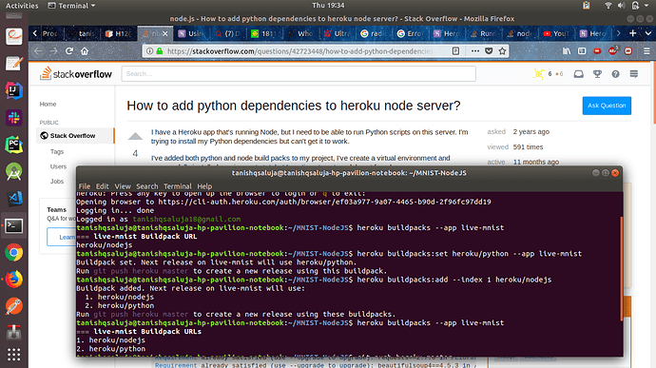This screenshot has height=368, width=656.
Task: Show the Firefox sidebars button
Action: 582,51
